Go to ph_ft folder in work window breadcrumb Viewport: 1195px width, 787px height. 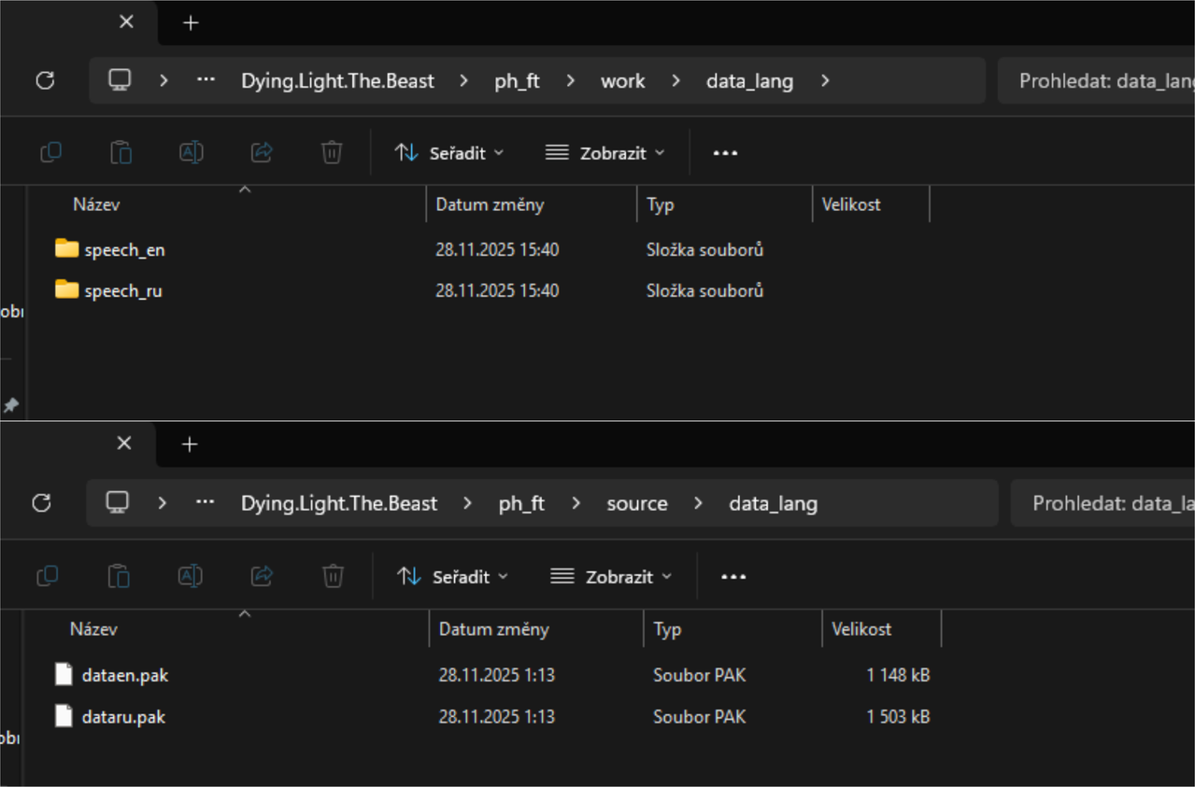[518, 81]
